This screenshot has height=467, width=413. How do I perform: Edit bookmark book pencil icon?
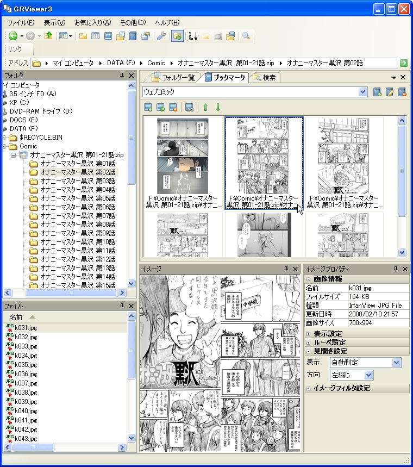pyautogui.click(x=390, y=92)
